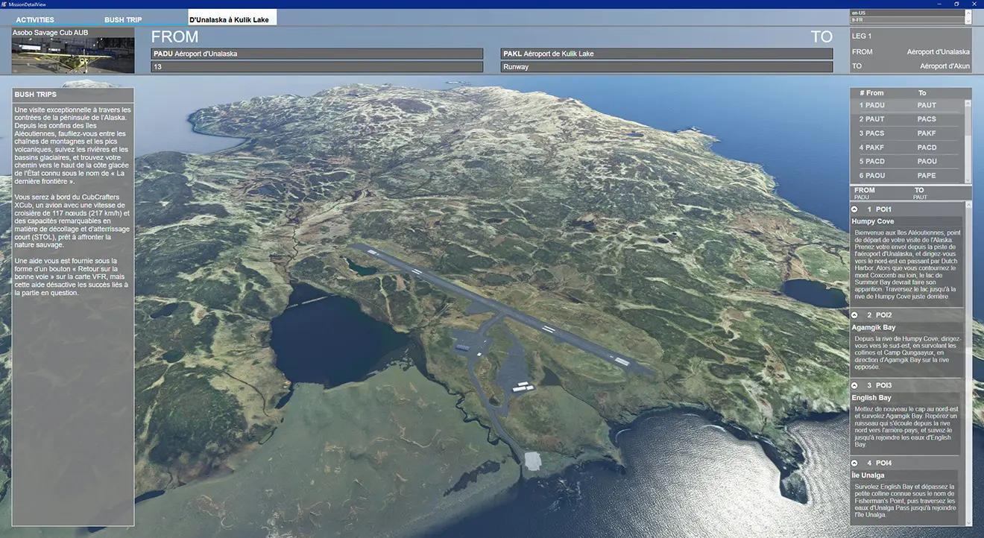This screenshot has width=984, height=538.
Task: Click the arrival Runway field
Action: tap(666, 67)
